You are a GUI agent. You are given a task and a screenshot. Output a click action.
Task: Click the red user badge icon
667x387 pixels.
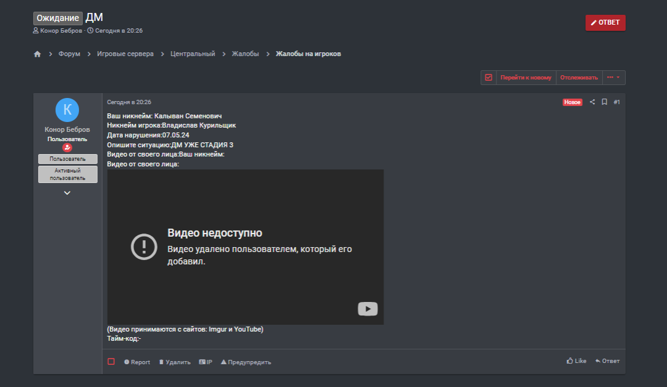point(67,148)
